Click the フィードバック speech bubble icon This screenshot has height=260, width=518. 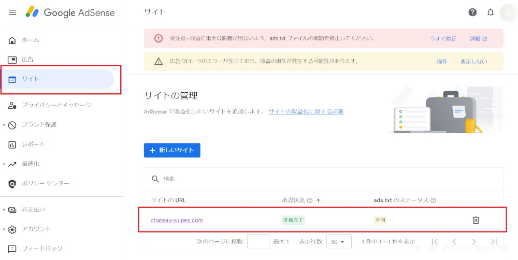coord(12,249)
